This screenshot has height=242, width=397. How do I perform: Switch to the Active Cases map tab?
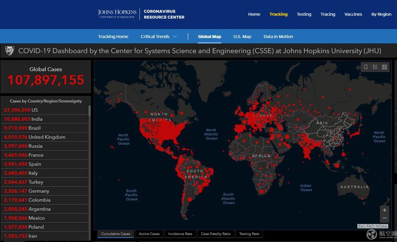click(x=149, y=234)
